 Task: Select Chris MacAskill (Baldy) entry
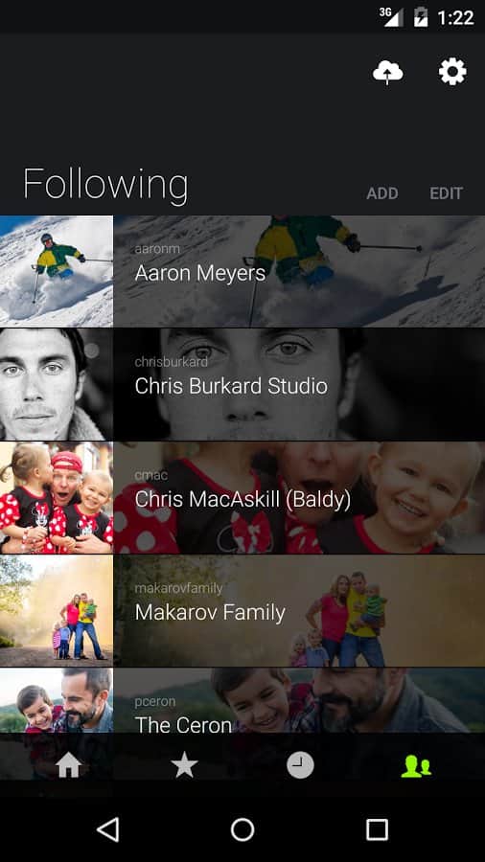pyautogui.click(x=242, y=497)
